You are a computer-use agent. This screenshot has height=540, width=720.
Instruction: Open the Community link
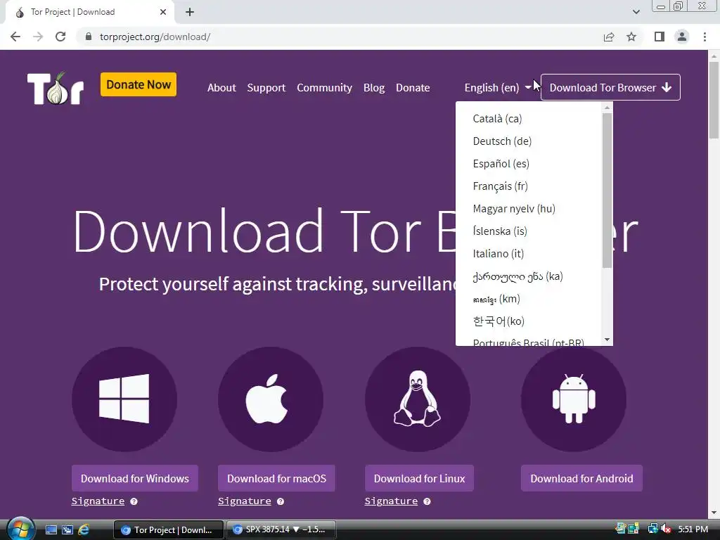point(324,88)
